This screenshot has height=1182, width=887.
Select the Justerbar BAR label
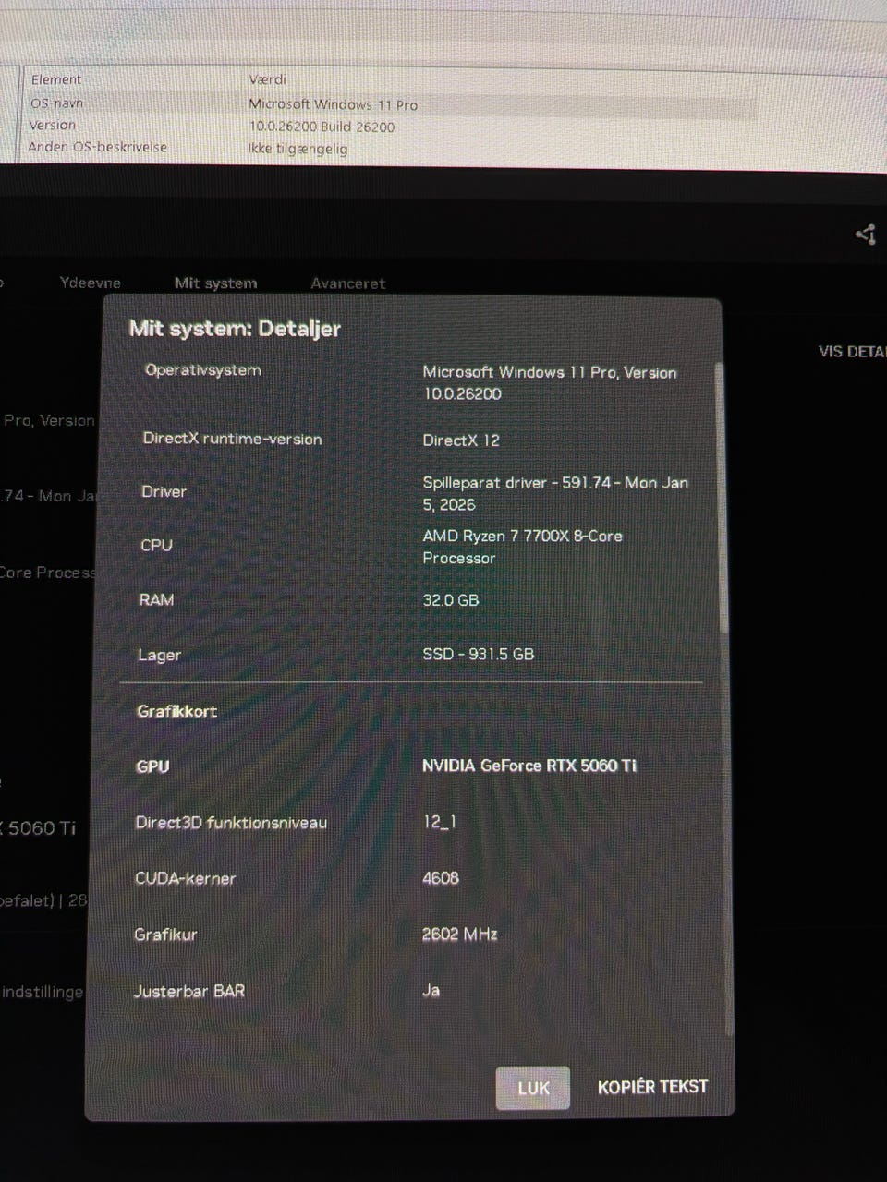point(188,991)
